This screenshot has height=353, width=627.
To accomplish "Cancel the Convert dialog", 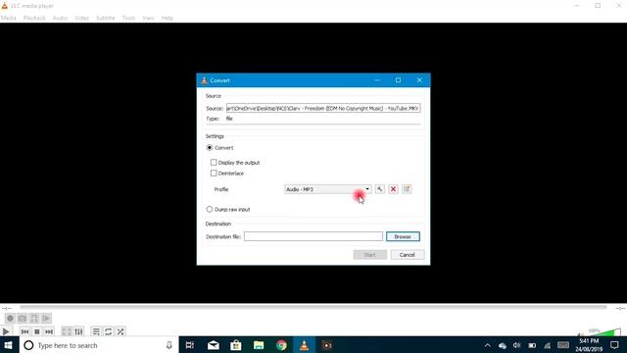I will 408,255.
